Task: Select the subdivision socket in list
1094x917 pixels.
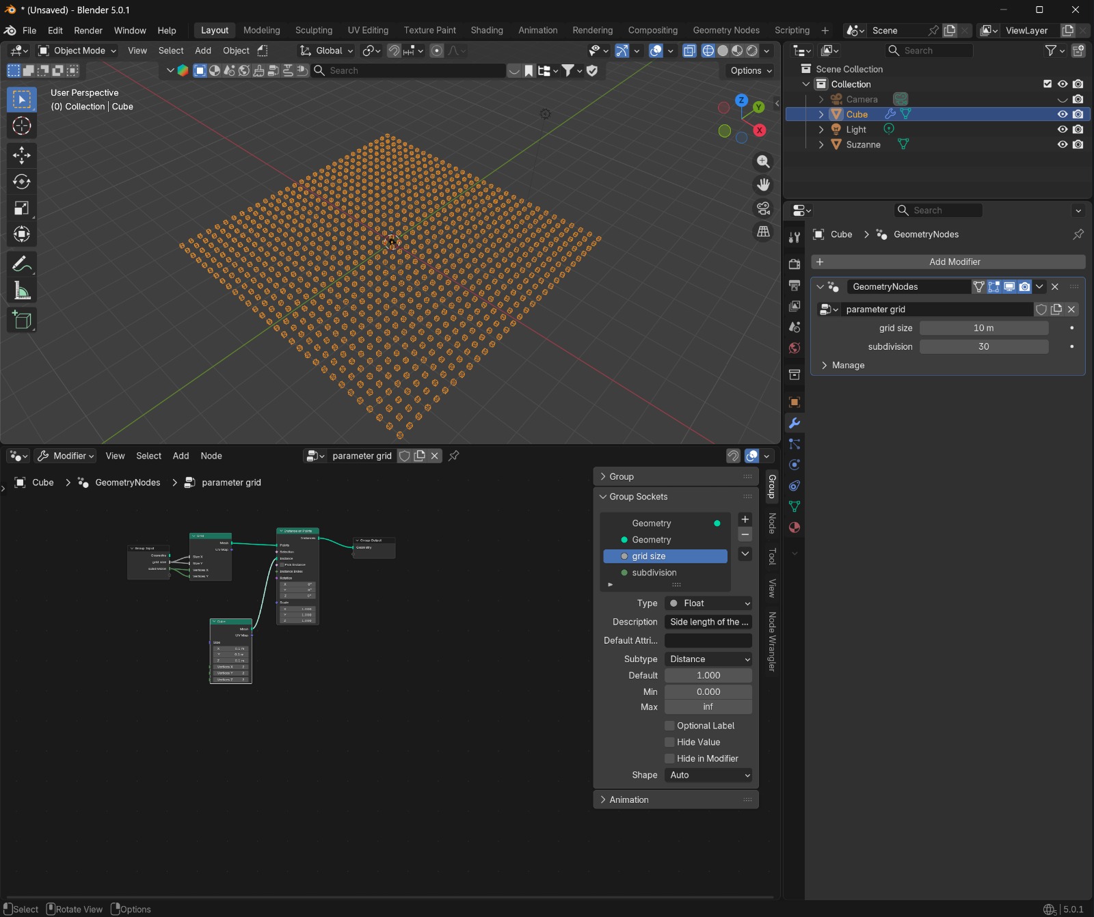Action: 654,573
